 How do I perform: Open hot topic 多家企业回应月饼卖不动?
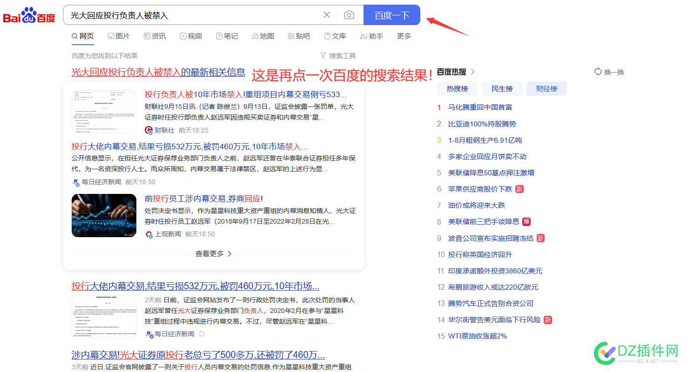(x=487, y=156)
